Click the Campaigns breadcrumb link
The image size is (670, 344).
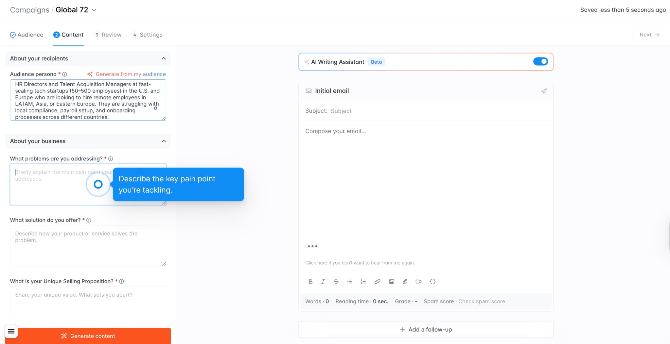[x=29, y=10]
